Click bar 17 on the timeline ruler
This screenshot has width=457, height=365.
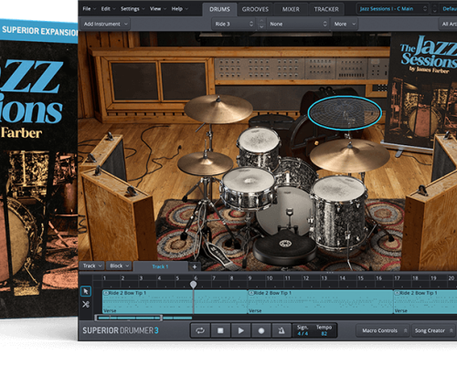(397, 278)
